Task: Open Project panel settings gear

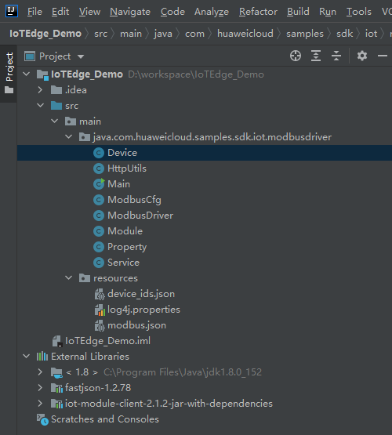Action: pos(362,56)
